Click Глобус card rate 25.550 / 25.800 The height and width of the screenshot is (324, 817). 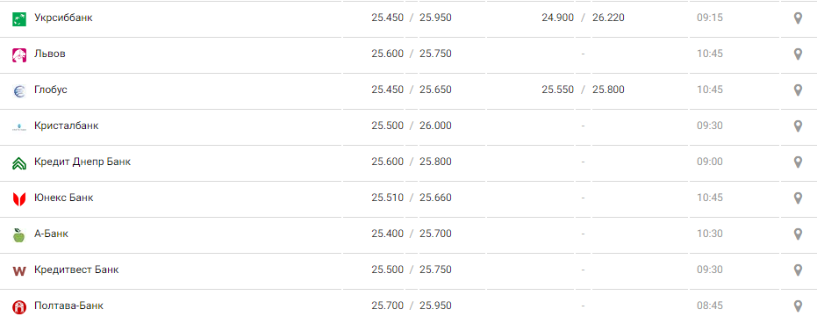pyautogui.click(x=583, y=90)
